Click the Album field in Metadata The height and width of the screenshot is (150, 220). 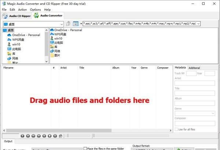(x=195, y=103)
